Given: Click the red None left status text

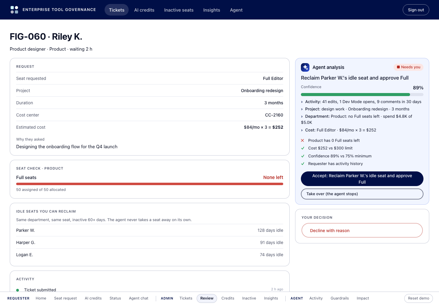Looking at the screenshot, I should tap(273, 178).
